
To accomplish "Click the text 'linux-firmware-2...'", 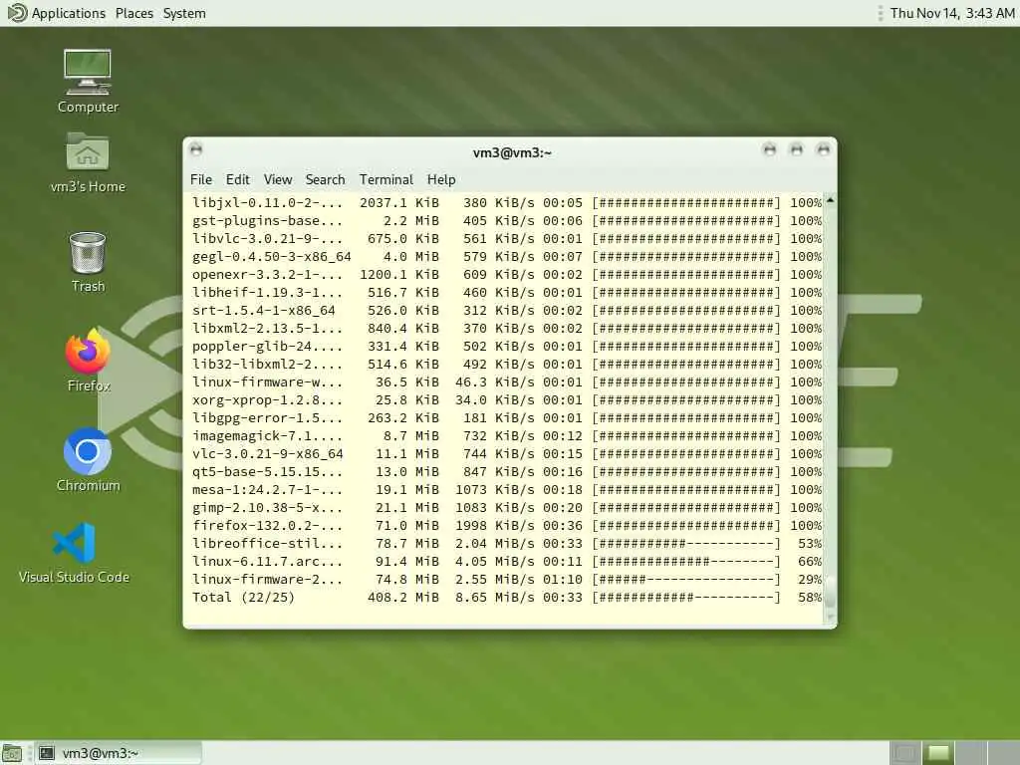I will tap(267, 579).
